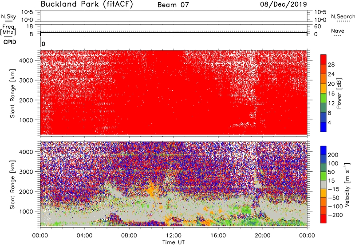Click the frequency '18' axis tick
This screenshot has width=355, height=245.
pos(30,27)
